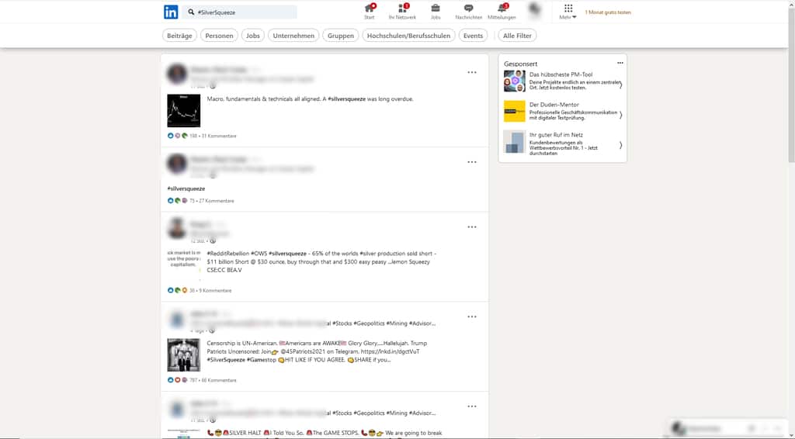The image size is (795, 439).
Task: Open the Der Duden-Mentor ad chevron
Action: coord(620,115)
